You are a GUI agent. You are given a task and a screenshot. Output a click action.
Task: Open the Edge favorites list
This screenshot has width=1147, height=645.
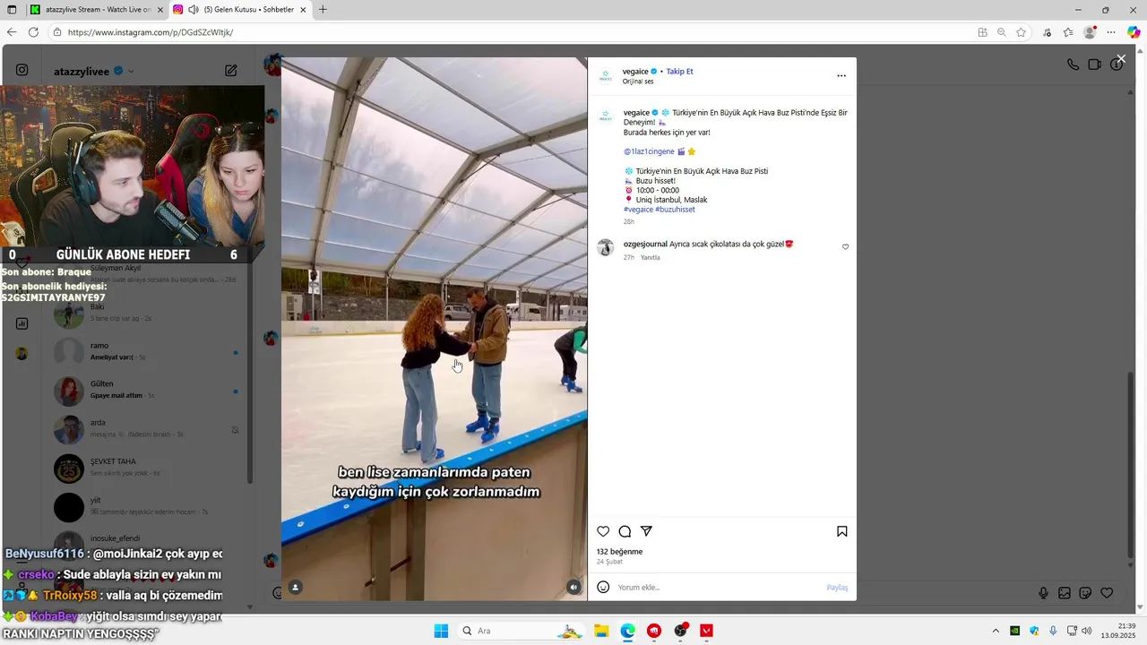[x=1068, y=32]
